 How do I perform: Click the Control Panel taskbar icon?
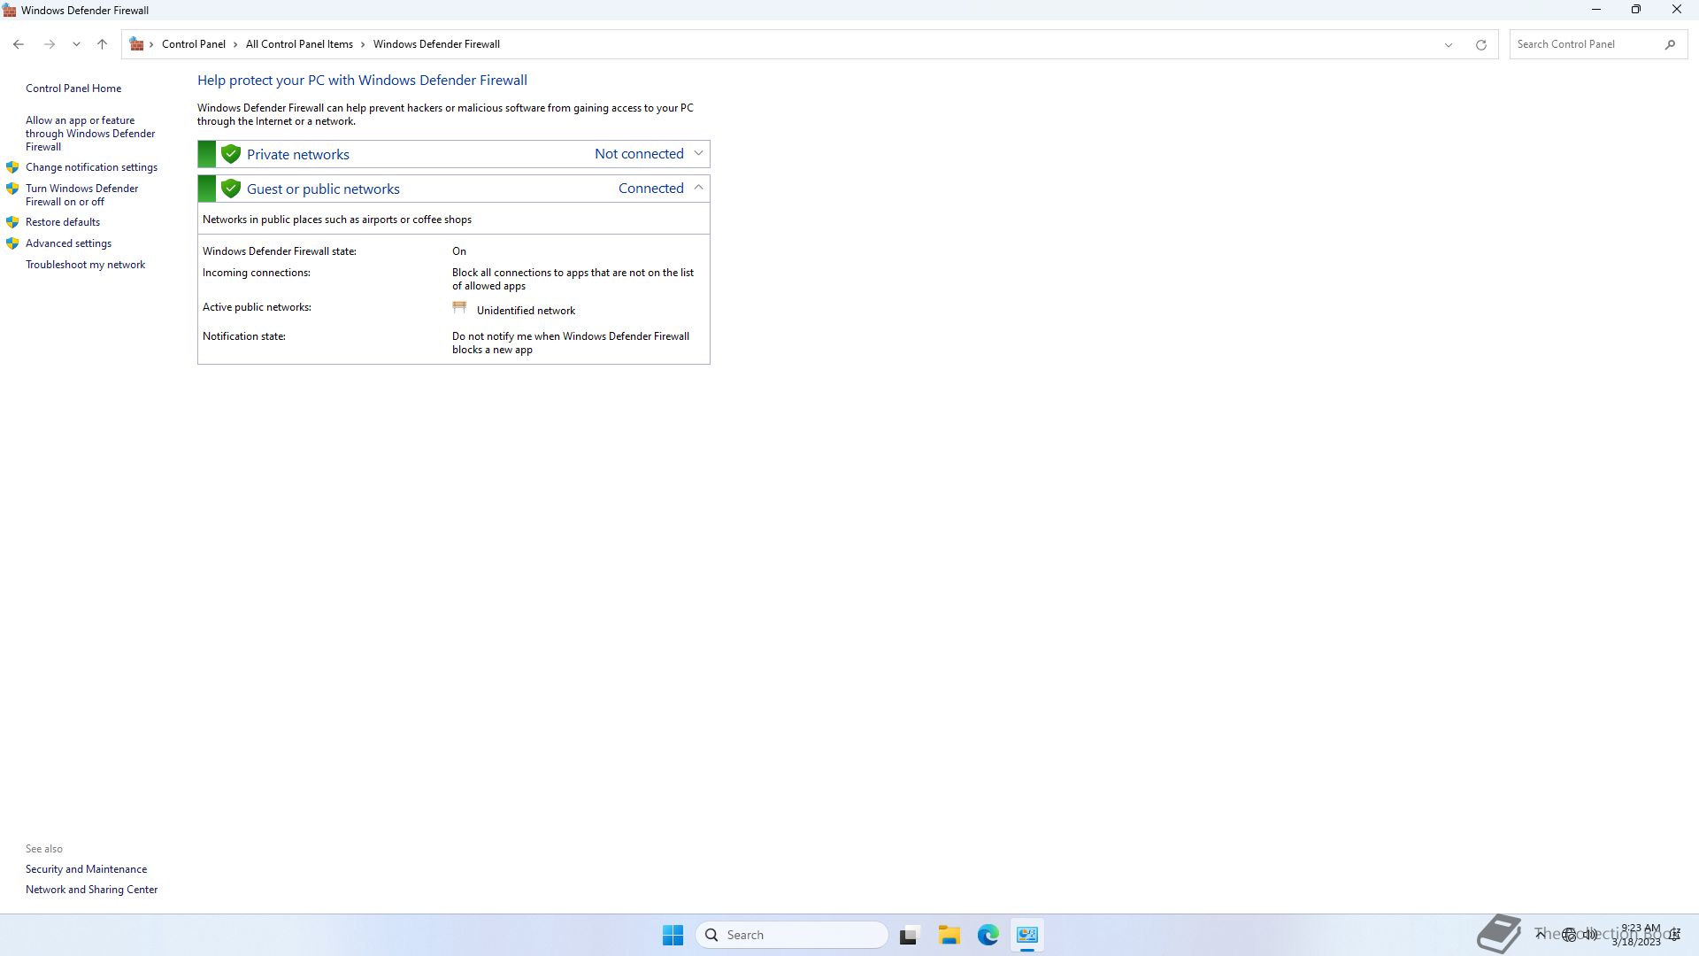pos(1026,935)
